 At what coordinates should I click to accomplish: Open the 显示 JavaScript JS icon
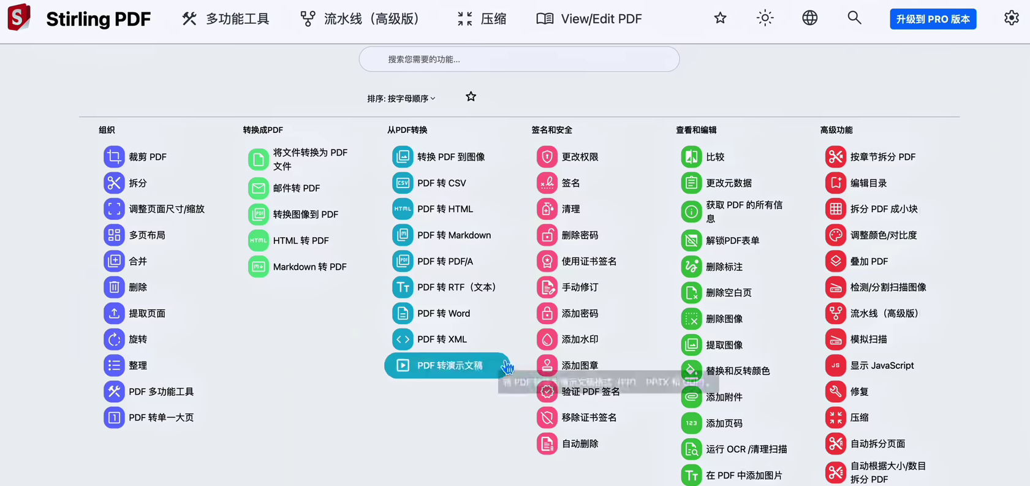(836, 365)
